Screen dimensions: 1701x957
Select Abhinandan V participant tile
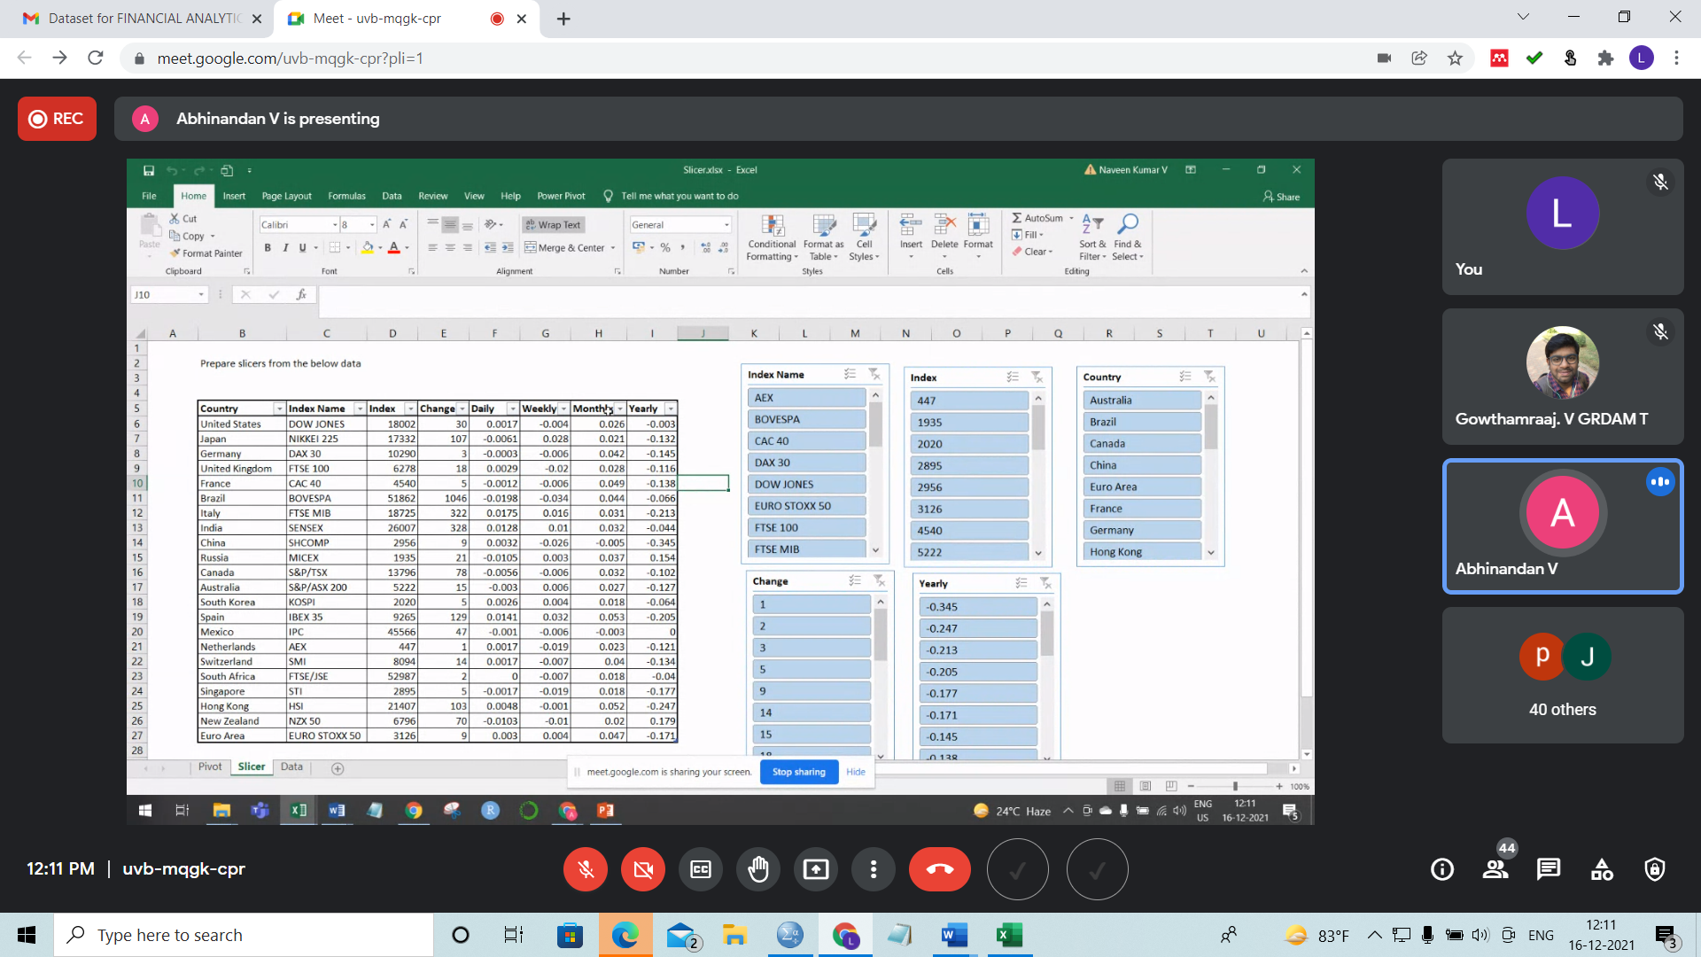click(1563, 526)
